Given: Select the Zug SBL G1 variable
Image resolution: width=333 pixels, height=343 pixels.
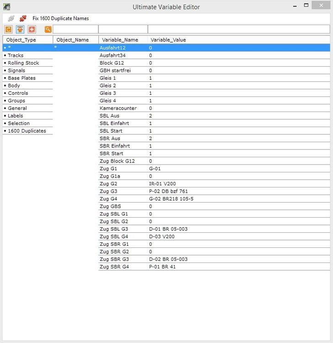Looking at the screenshot, I should pyautogui.click(x=114, y=214).
